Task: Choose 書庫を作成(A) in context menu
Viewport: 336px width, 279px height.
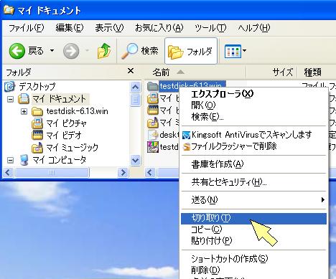Action: [253, 164]
